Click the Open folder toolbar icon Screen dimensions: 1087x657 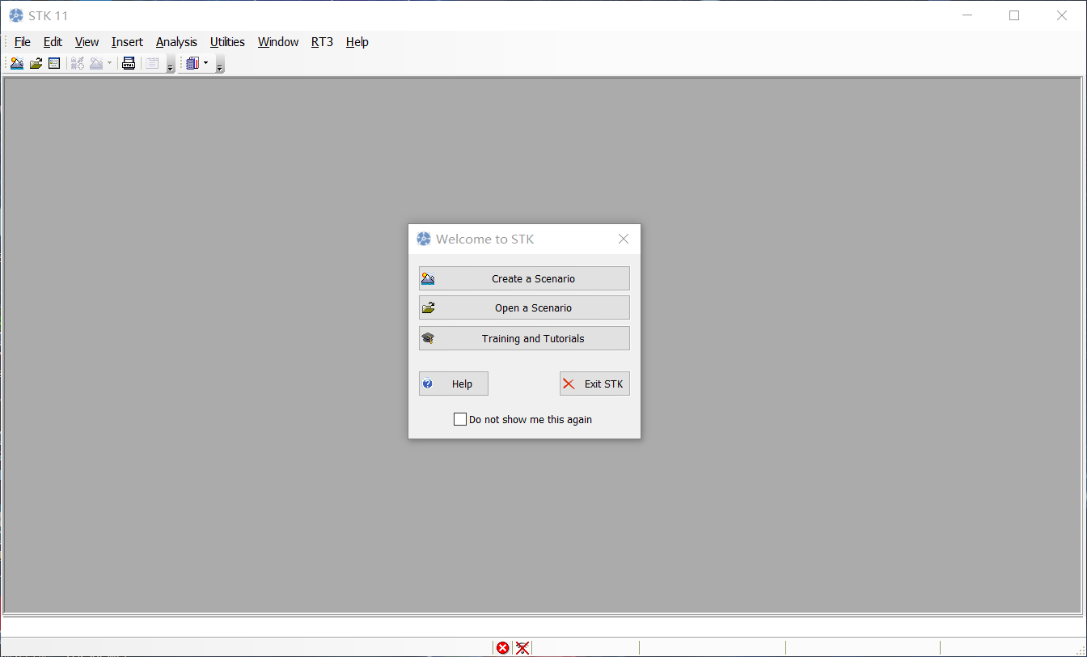(36, 63)
